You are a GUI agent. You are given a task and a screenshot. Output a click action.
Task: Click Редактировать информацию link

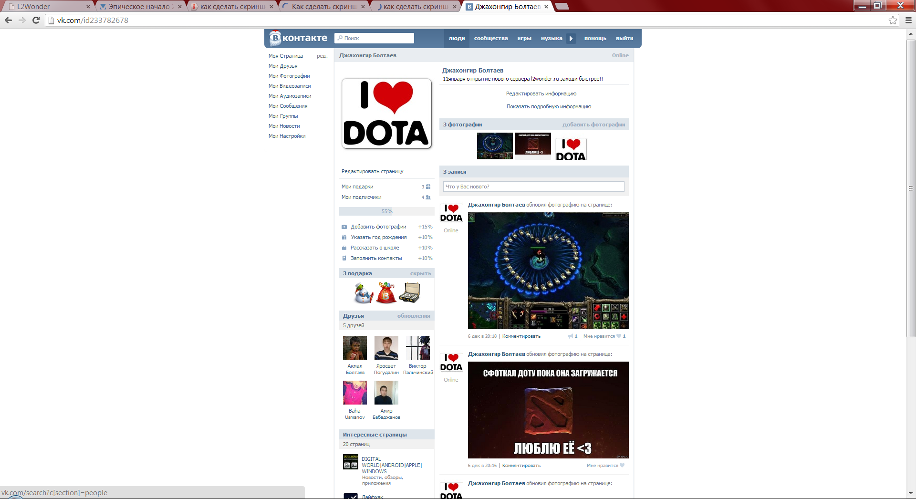541,94
